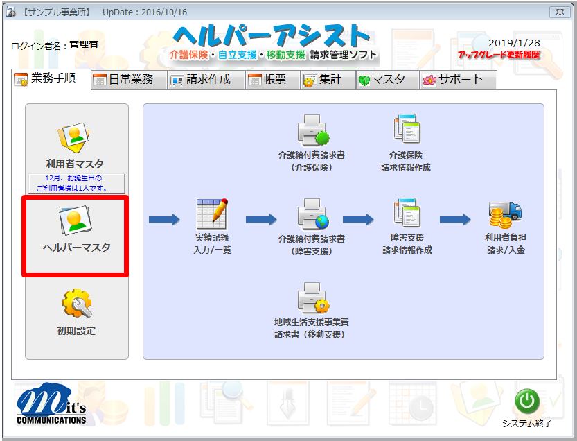Open the ヘルパーマスタ icon
Viewport: 577px width, 441px height.
(75, 221)
